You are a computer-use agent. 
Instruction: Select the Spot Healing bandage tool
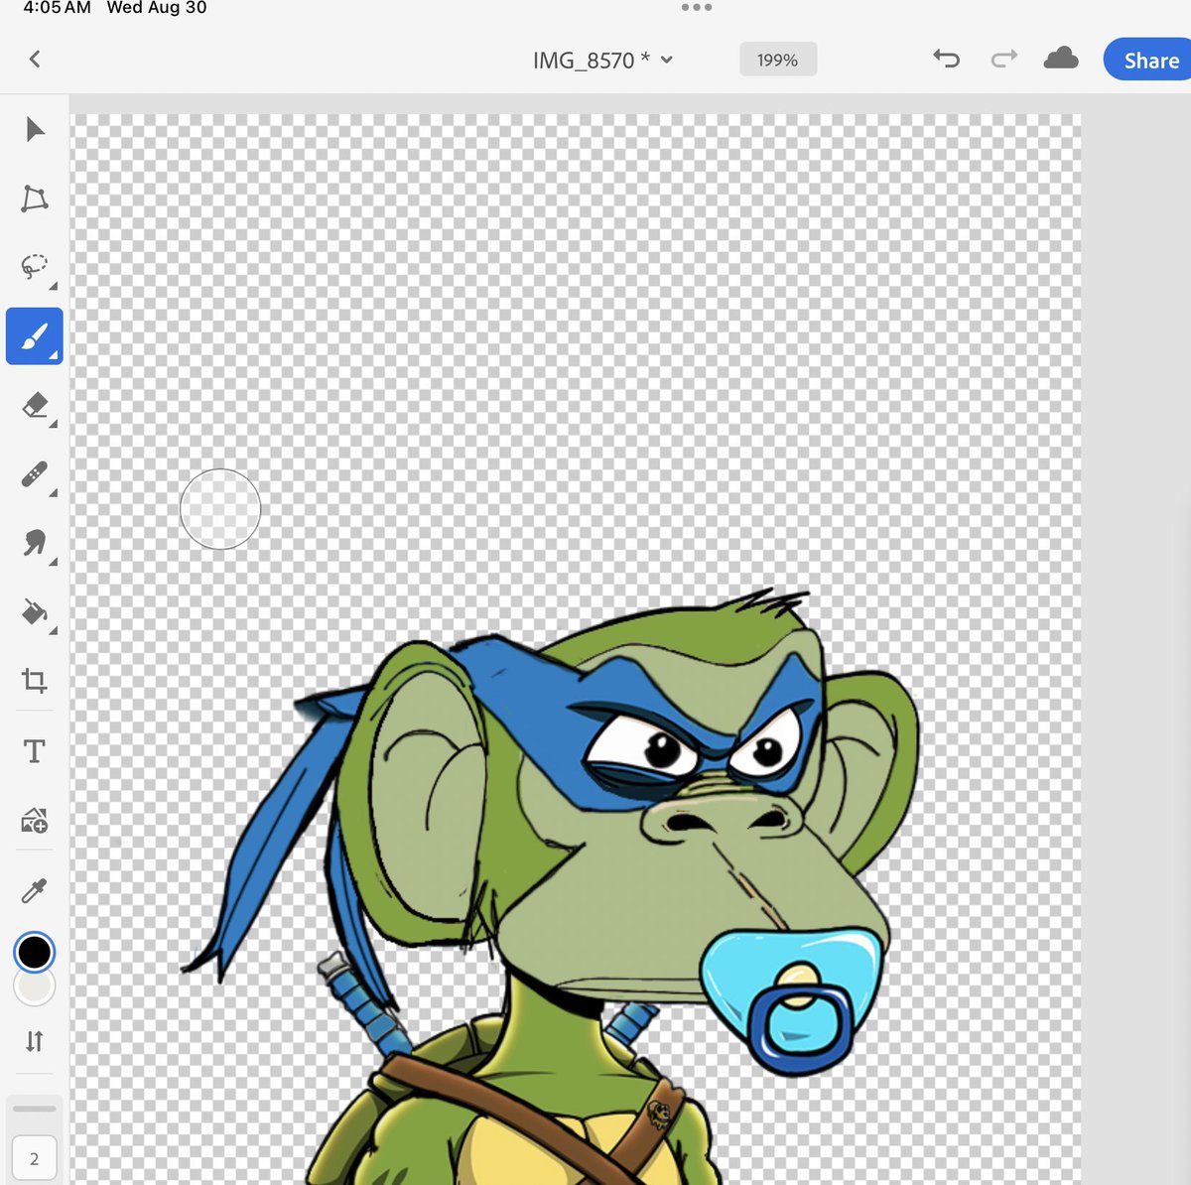pos(35,474)
